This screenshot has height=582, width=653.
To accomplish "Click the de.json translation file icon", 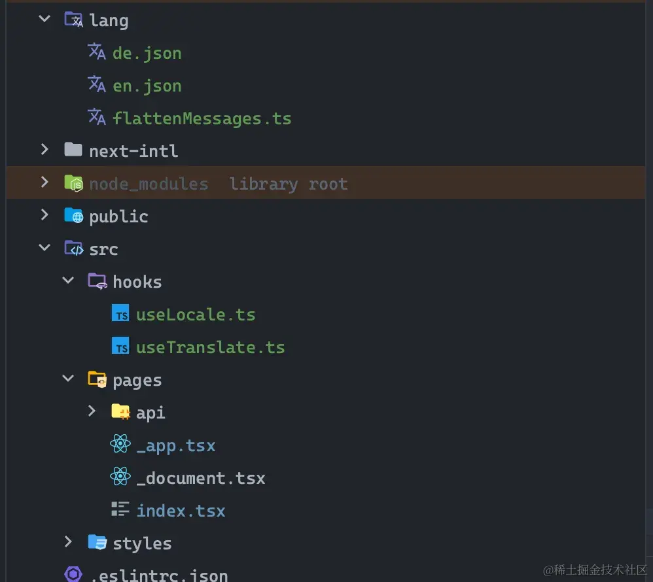I will (x=97, y=52).
